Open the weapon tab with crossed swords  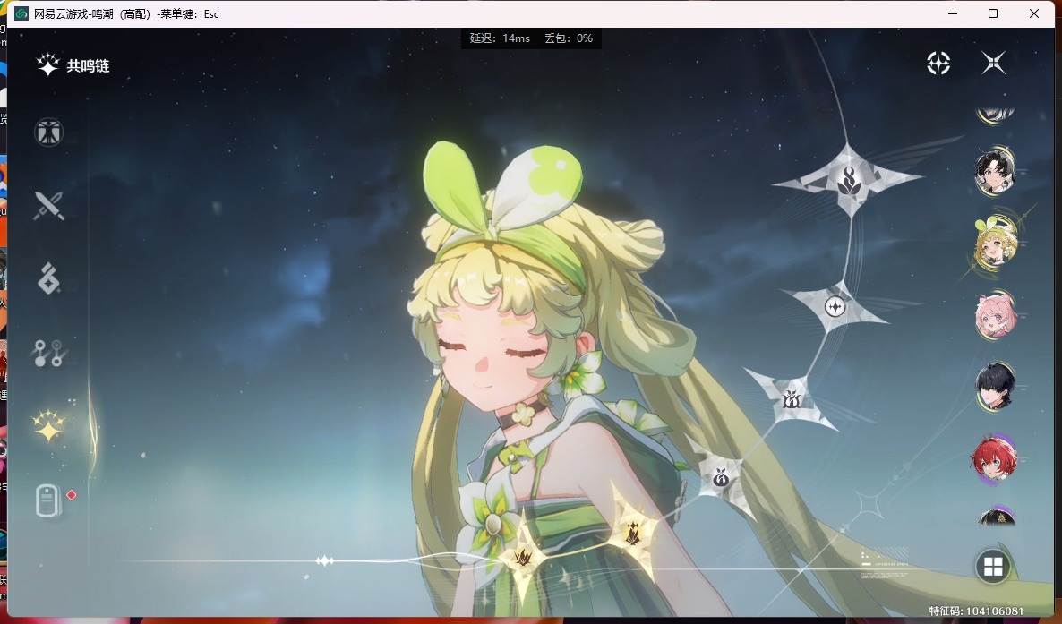click(x=48, y=205)
